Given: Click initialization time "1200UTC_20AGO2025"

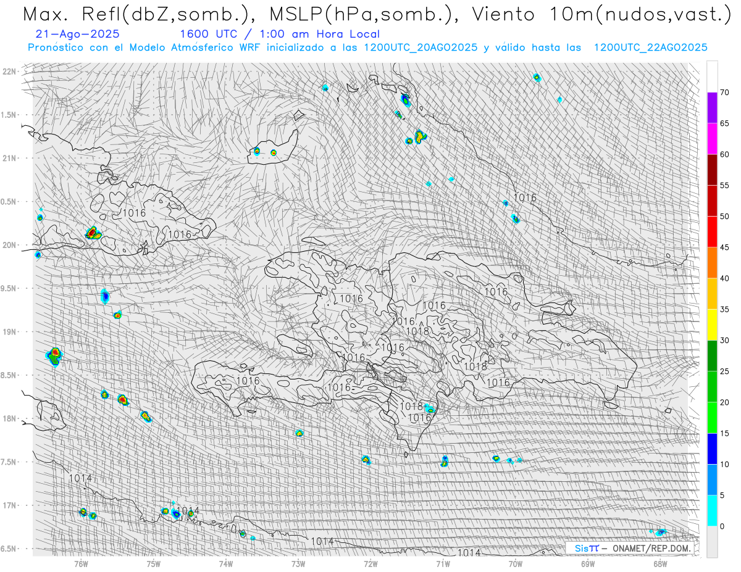Looking at the screenshot, I should tap(421, 48).
